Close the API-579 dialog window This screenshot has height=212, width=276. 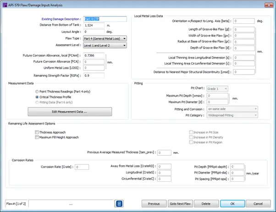pos(269,5)
